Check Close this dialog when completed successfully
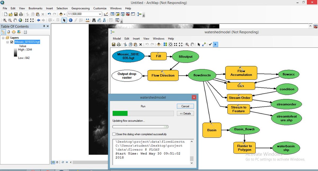 (114, 134)
